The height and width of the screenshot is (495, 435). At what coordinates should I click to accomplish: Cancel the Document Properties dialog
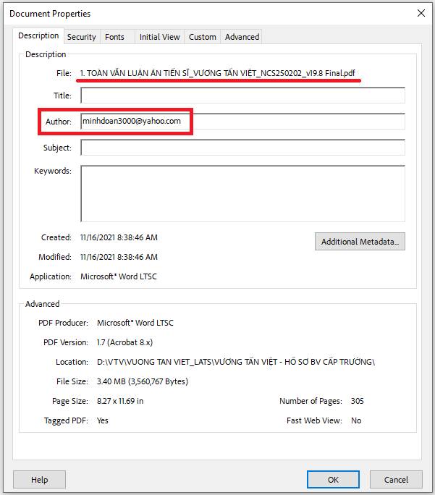(x=396, y=479)
